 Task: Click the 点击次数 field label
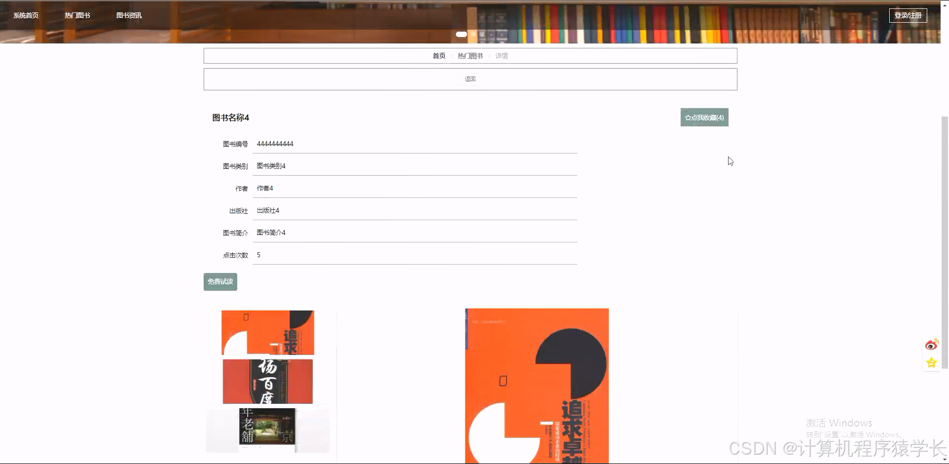[235, 256]
